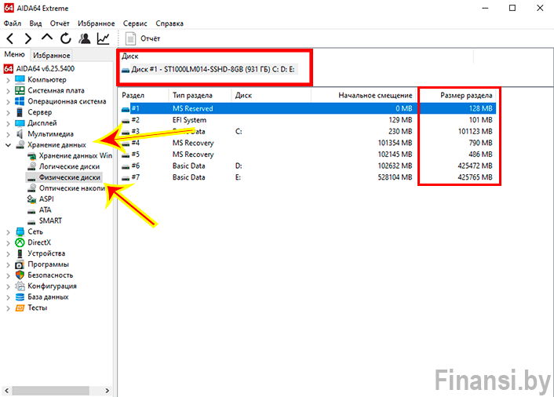Click the AIDA64 v6.25.5400 root icon
The image size is (554, 397).
point(9,68)
